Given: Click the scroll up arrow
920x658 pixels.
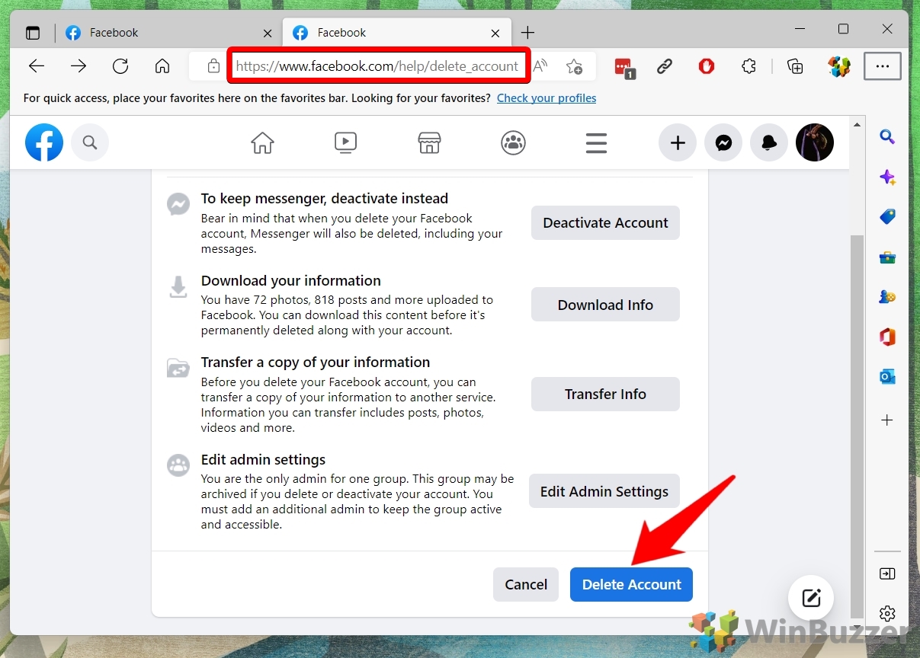Looking at the screenshot, I should [857, 125].
